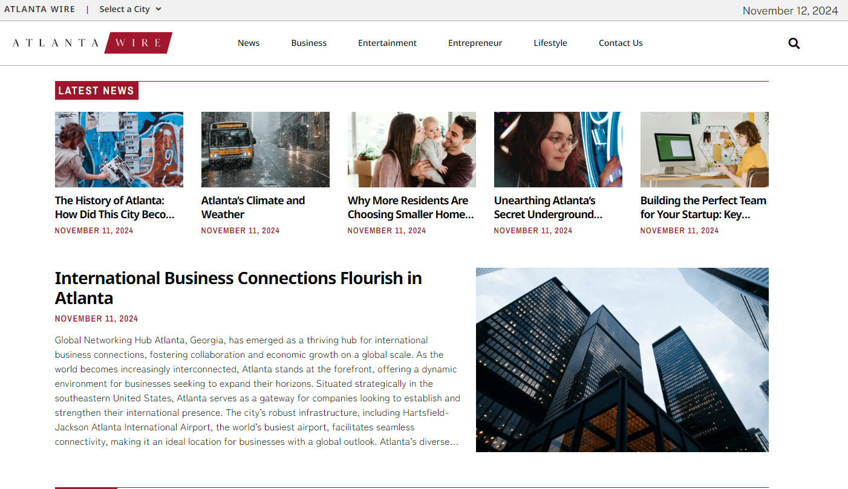
Task: Open International Business Connections Flourish headline
Action: point(238,288)
